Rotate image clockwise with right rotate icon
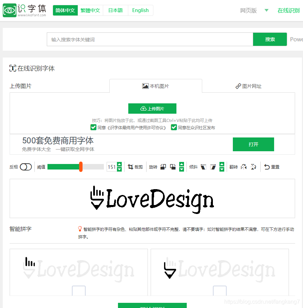 pos(173,167)
